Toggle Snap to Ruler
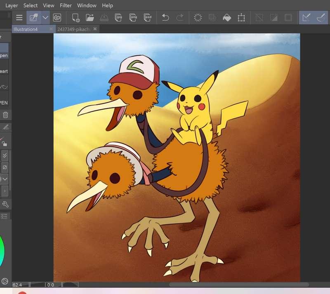 pos(306,17)
